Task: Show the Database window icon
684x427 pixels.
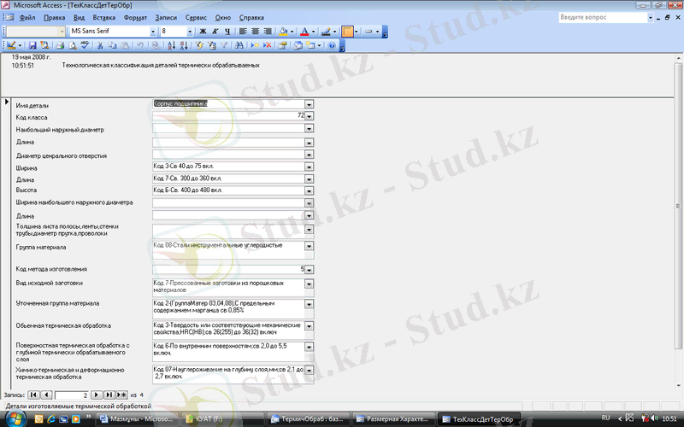Action: click(298, 45)
